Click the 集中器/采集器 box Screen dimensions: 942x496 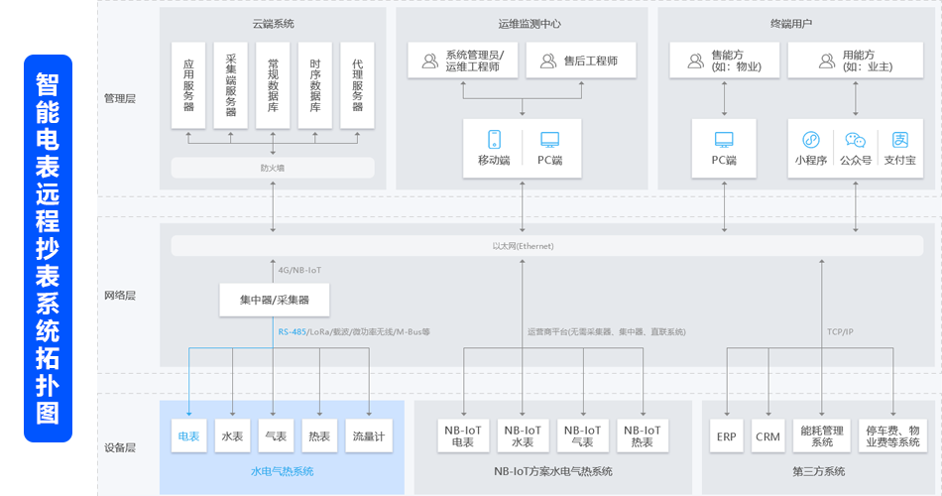pyautogui.click(x=274, y=300)
